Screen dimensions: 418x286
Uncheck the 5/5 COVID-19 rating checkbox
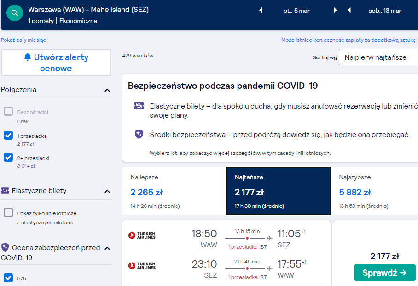tap(8, 278)
